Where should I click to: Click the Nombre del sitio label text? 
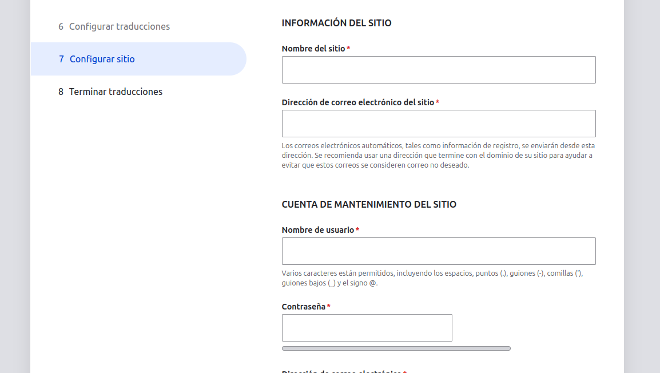point(313,49)
